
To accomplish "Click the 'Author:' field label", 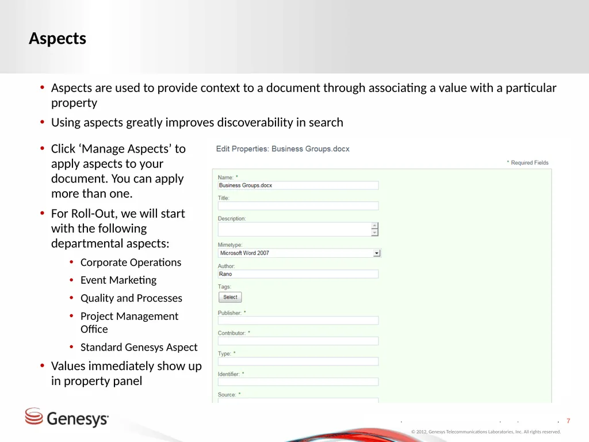I will coord(226,266).
